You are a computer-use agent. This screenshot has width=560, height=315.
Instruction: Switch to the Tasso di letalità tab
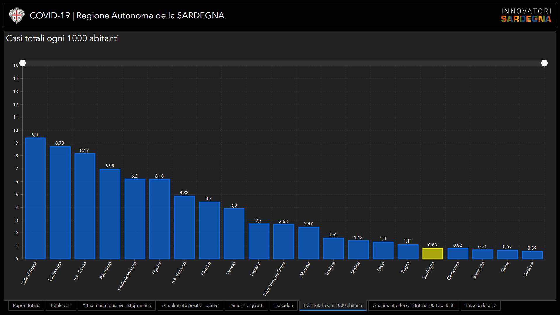click(481, 305)
